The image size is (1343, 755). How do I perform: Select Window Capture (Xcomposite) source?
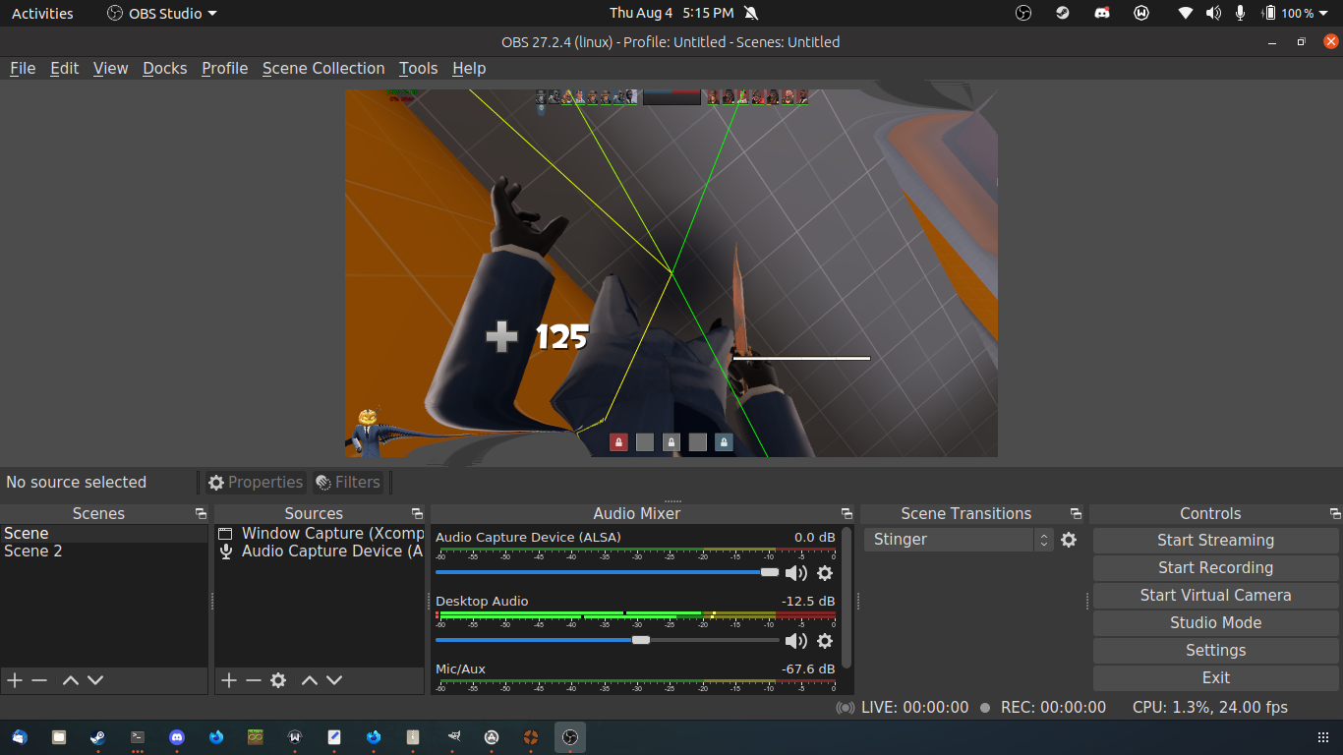pos(320,533)
